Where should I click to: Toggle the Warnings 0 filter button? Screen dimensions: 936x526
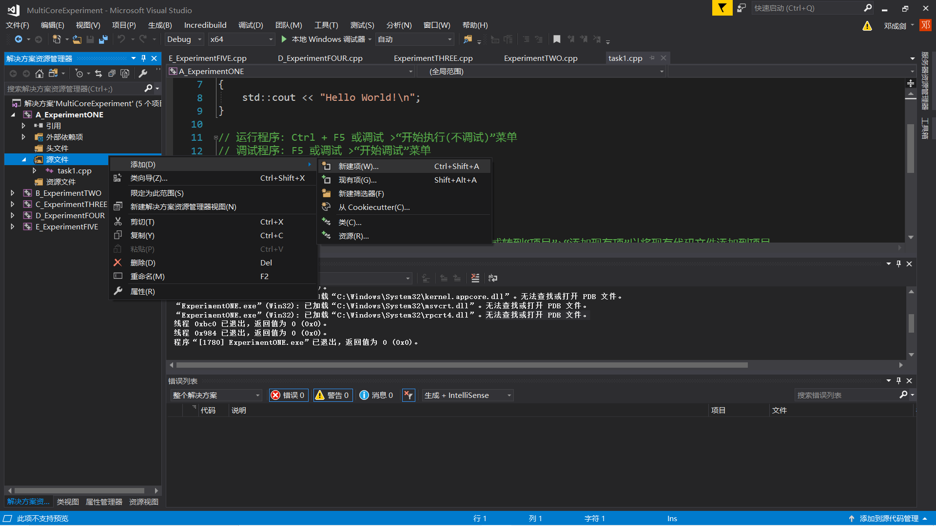click(x=332, y=395)
